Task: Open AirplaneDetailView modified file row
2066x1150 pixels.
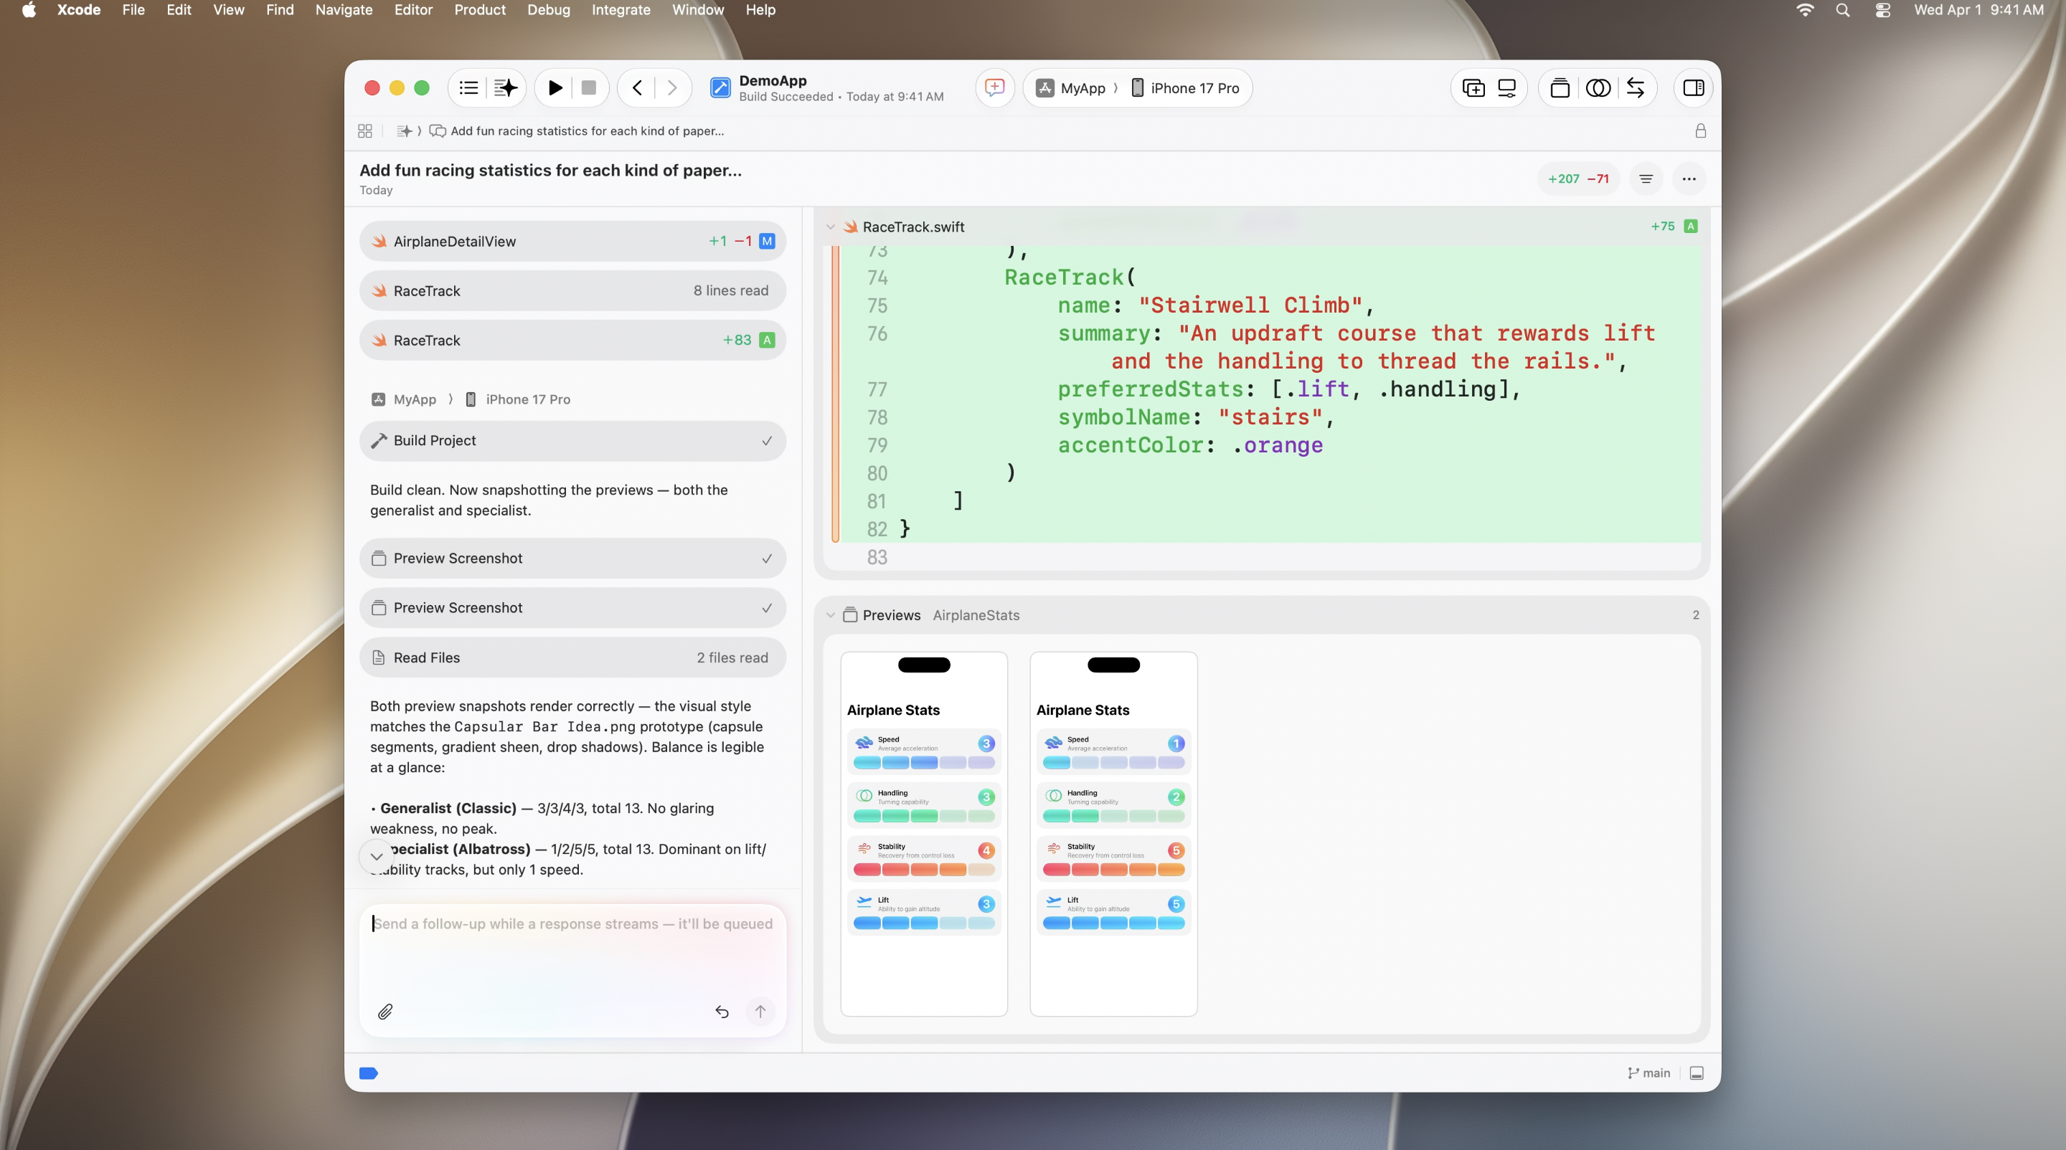Action: click(x=572, y=241)
